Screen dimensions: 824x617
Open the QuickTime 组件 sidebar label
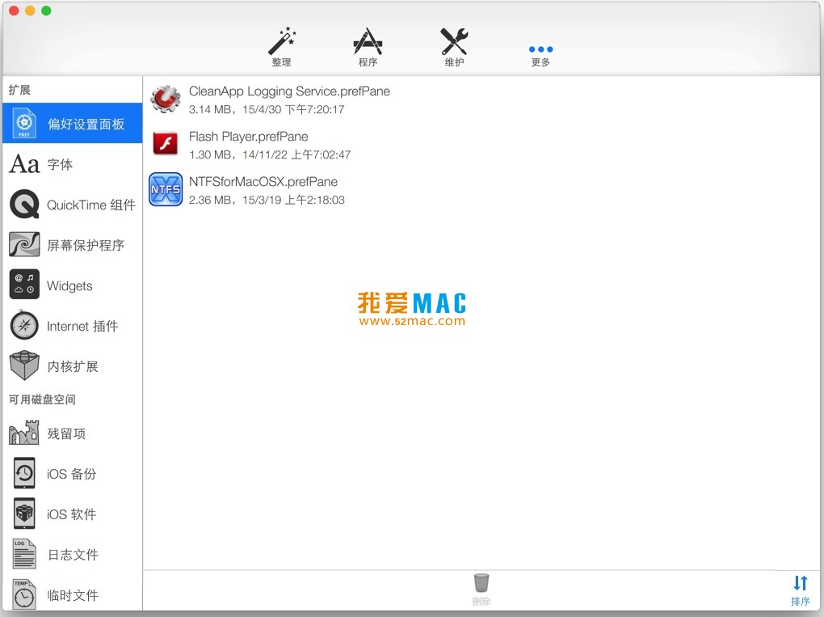click(x=91, y=205)
